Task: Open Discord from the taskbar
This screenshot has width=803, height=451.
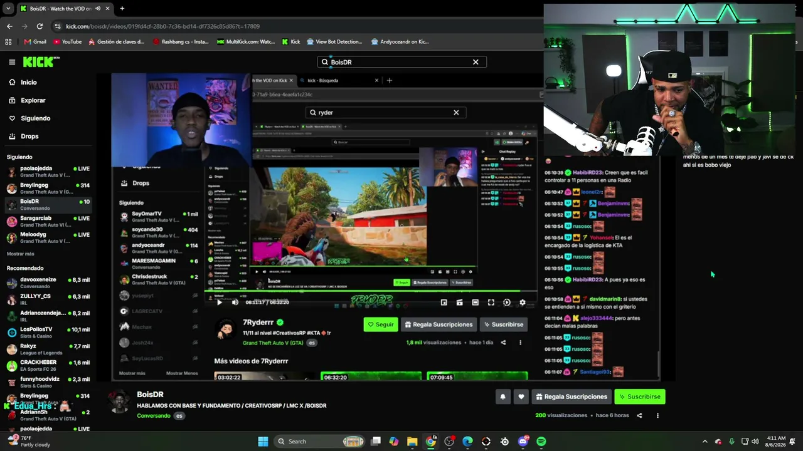Action: tap(523, 442)
